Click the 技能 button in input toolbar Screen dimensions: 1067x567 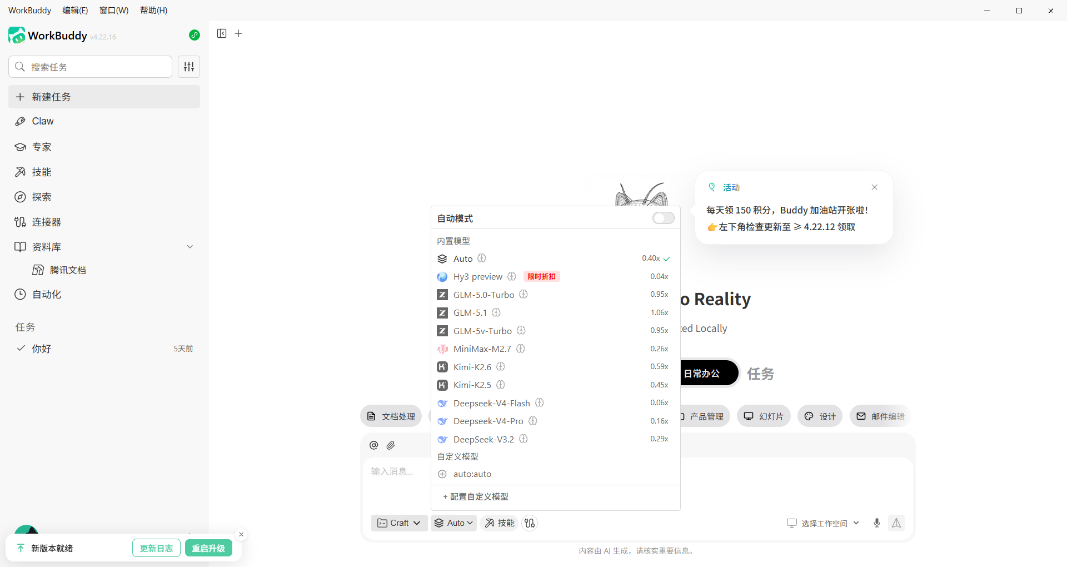[500, 523]
